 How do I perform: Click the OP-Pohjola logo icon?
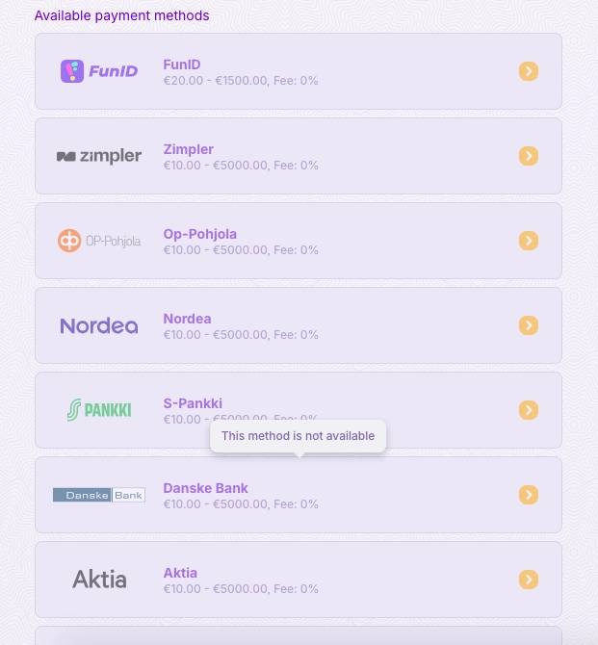[69, 241]
